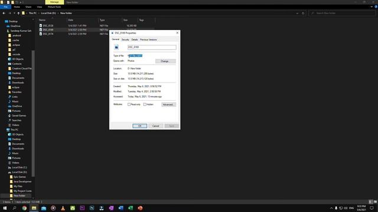Open the screen recorder taskbar icon
Screen dimensions: 378x212
click(53, 208)
